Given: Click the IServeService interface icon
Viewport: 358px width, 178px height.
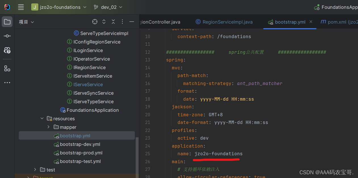Looking at the screenshot, I should click(69, 84).
